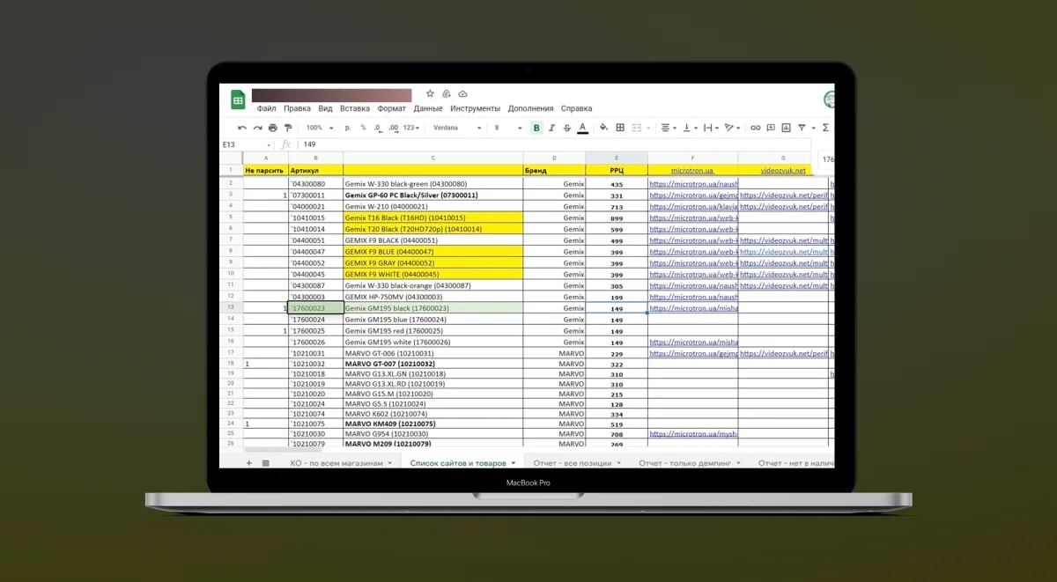Open text rotation dropdown

click(731, 128)
